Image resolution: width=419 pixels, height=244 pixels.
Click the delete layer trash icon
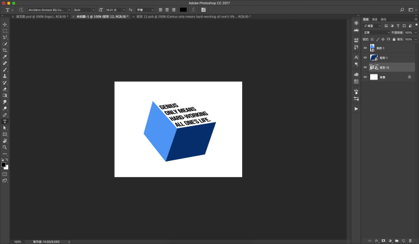coord(411,240)
